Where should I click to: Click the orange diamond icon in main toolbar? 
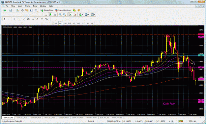point(79,10)
